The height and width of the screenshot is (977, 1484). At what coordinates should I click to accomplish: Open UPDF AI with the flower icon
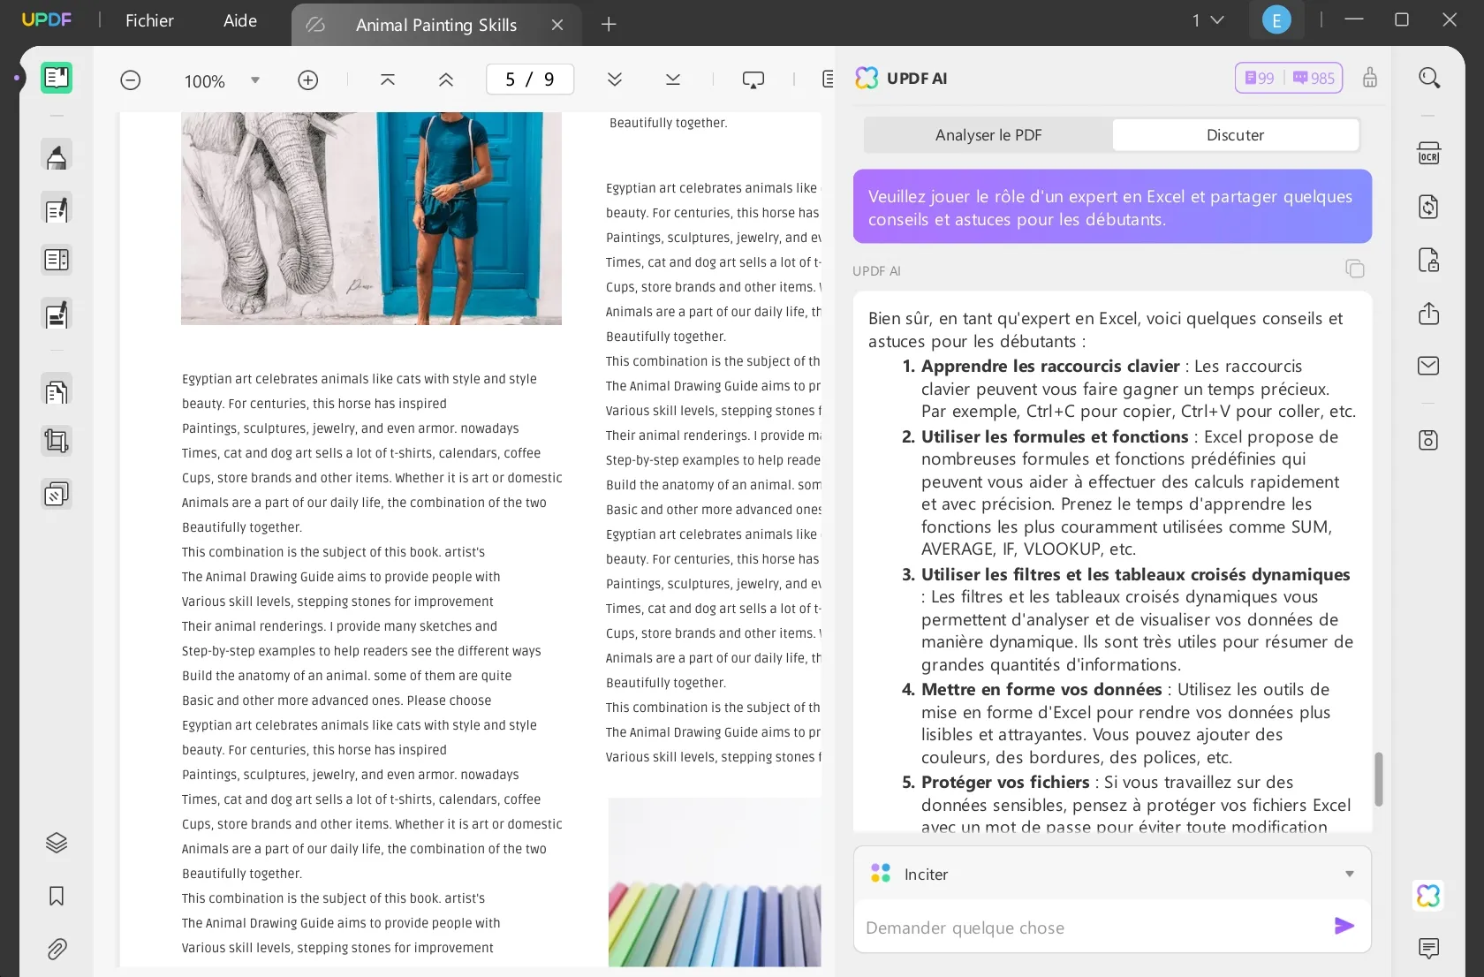(1427, 896)
